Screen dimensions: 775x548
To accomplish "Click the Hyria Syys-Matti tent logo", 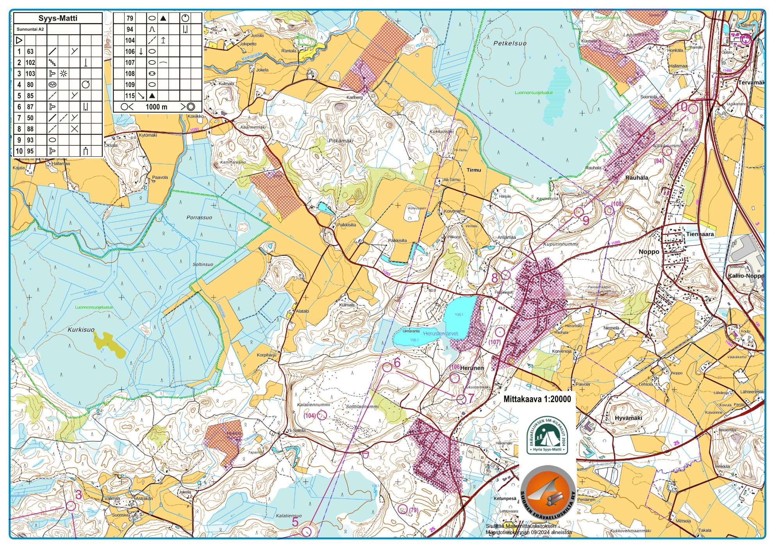I will (x=547, y=435).
